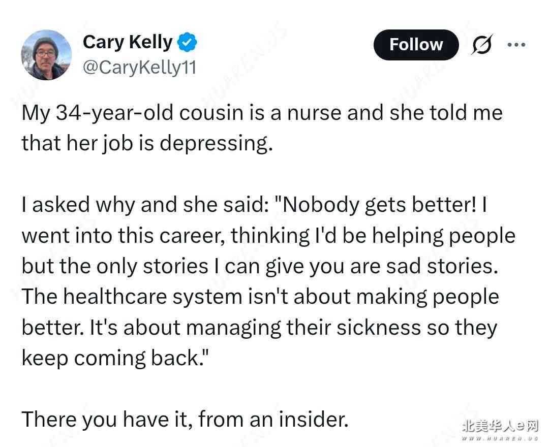The height and width of the screenshot is (447, 549).
Task: Click Cary Kelly's profile avatar photo
Action: pos(46,55)
